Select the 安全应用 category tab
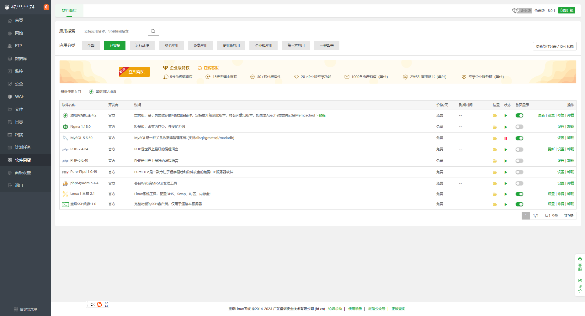This screenshot has width=585, height=316. tap(171, 45)
